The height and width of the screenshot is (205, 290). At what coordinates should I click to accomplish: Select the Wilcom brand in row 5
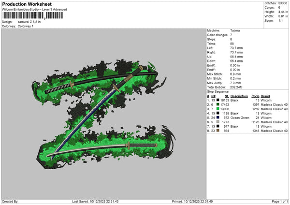266,118
